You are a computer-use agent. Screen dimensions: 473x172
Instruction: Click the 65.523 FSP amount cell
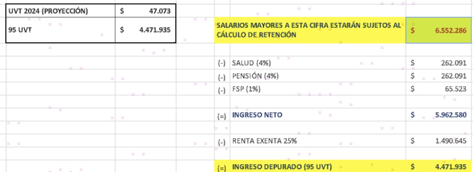click(x=459, y=89)
